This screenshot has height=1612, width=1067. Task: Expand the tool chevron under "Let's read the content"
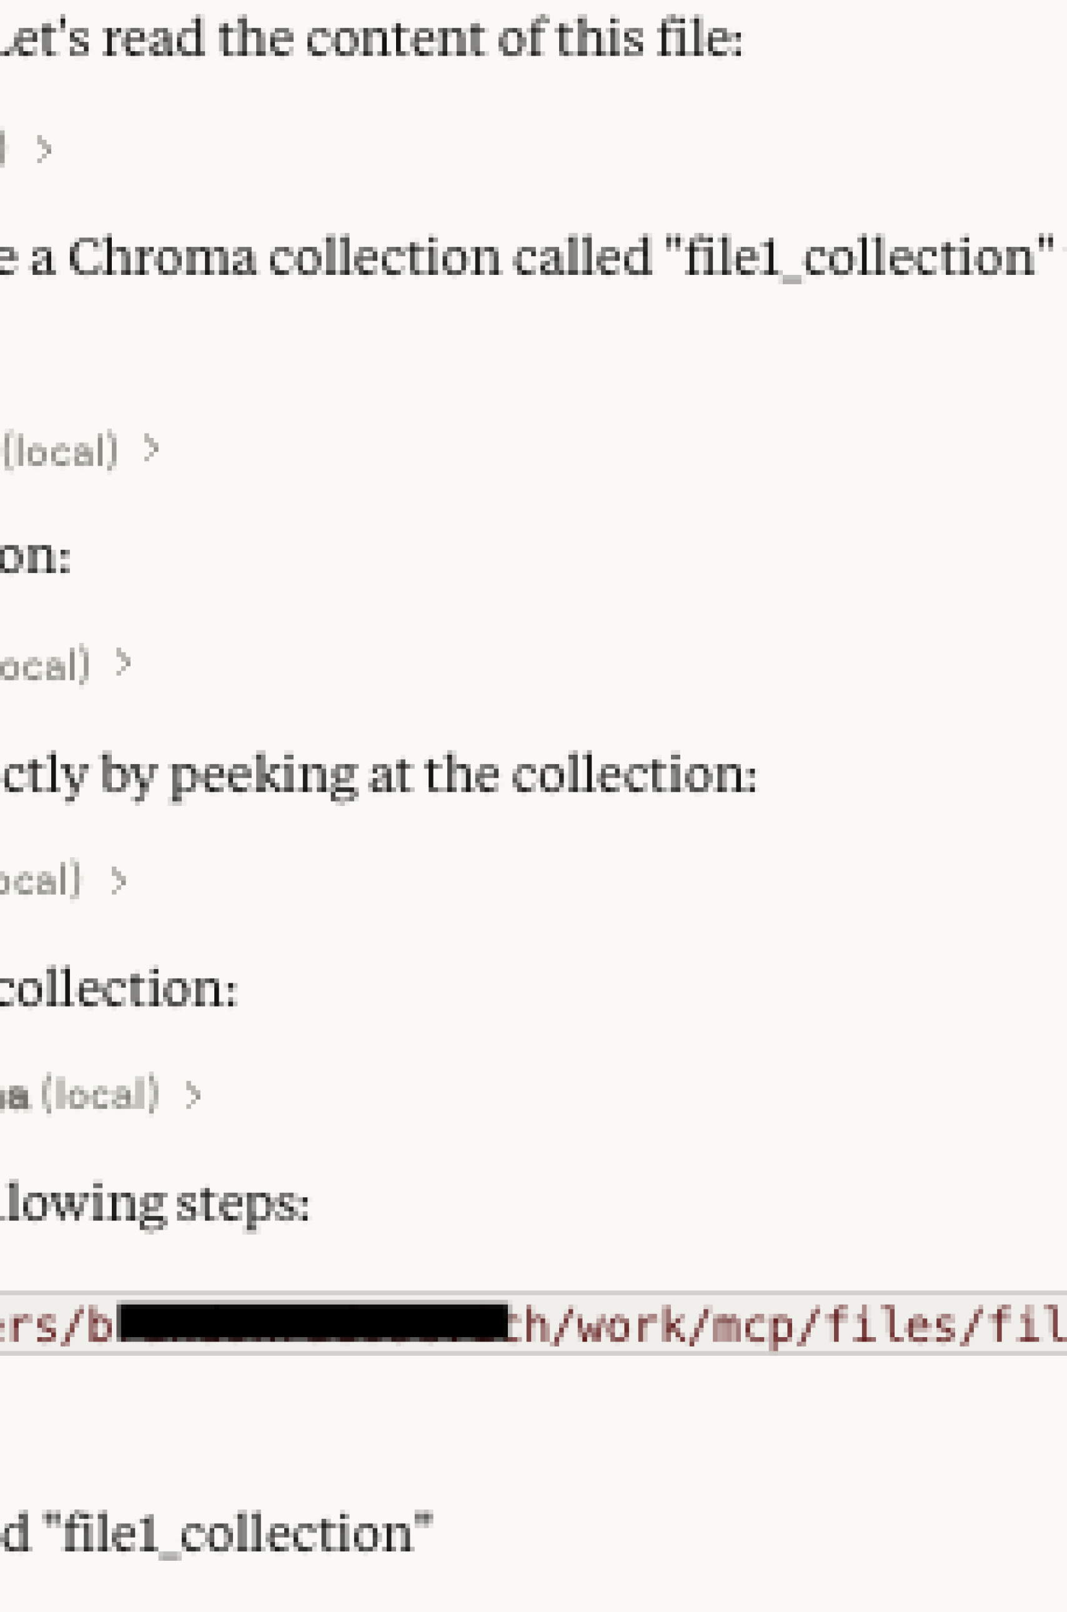(x=44, y=148)
